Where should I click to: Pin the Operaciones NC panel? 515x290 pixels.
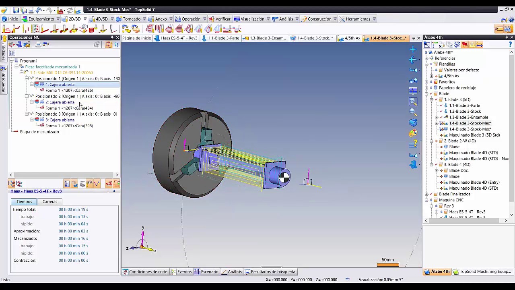click(x=112, y=37)
